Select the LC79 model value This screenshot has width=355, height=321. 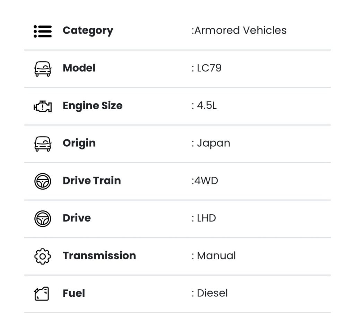click(x=209, y=68)
